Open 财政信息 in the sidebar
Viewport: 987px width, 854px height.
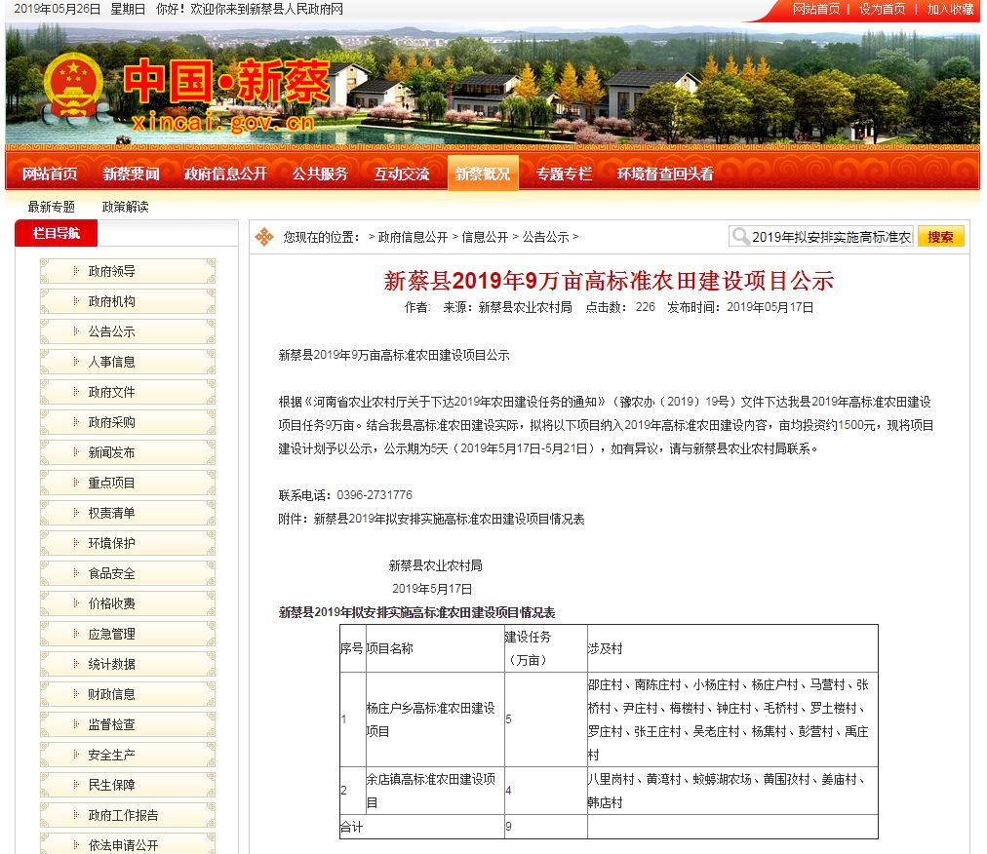coord(128,694)
